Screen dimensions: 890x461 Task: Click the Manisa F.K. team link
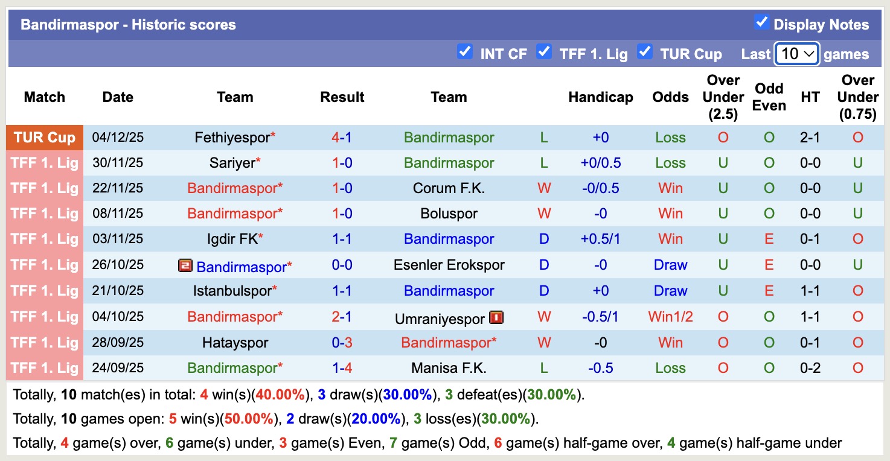(x=449, y=368)
